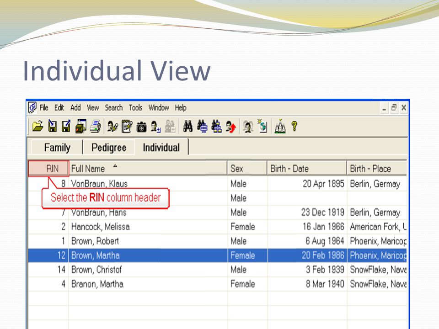
Task: Click the yellow question mark Help icon
Action: 294,126
